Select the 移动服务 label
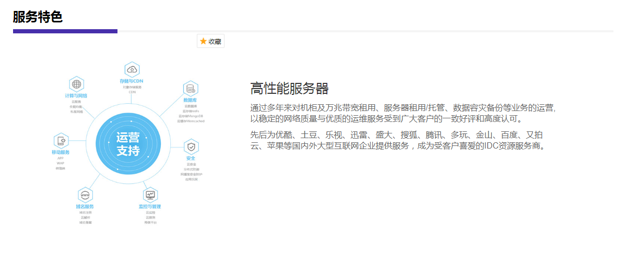This screenshot has width=627, height=258. coord(61,152)
